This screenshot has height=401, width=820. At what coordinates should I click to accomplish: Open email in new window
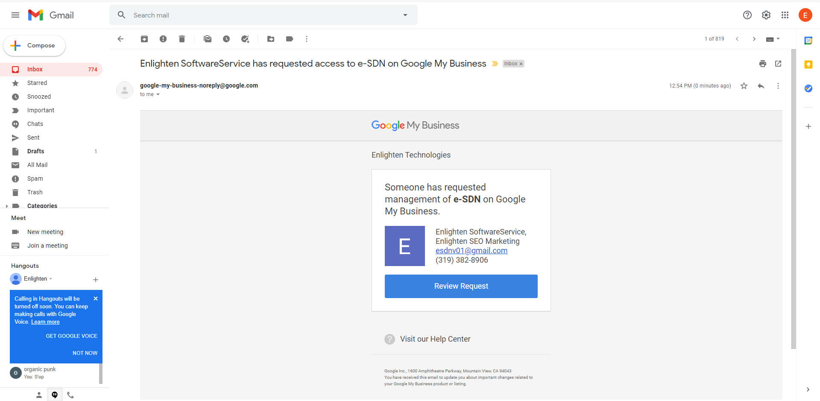(778, 64)
